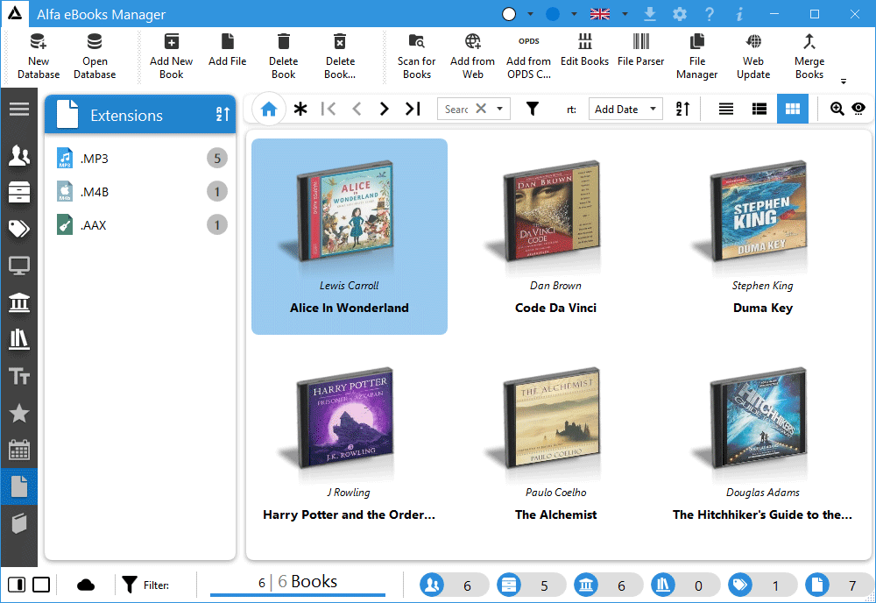Click the text size Tt sidebar icon
This screenshot has height=603, width=876.
coord(19,376)
